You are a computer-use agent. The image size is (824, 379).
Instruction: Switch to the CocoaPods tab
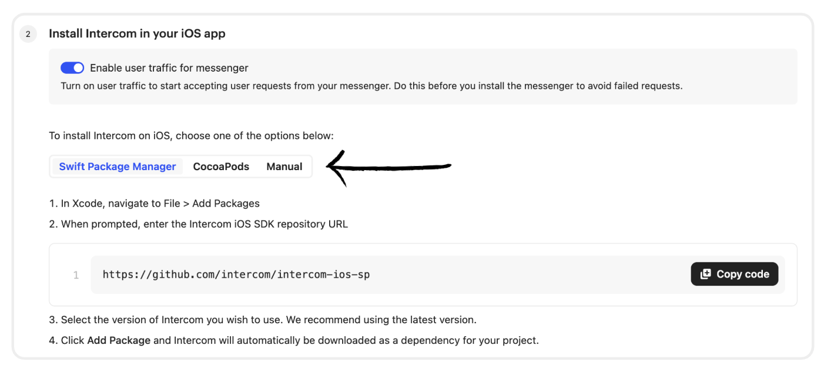tap(221, 167)
